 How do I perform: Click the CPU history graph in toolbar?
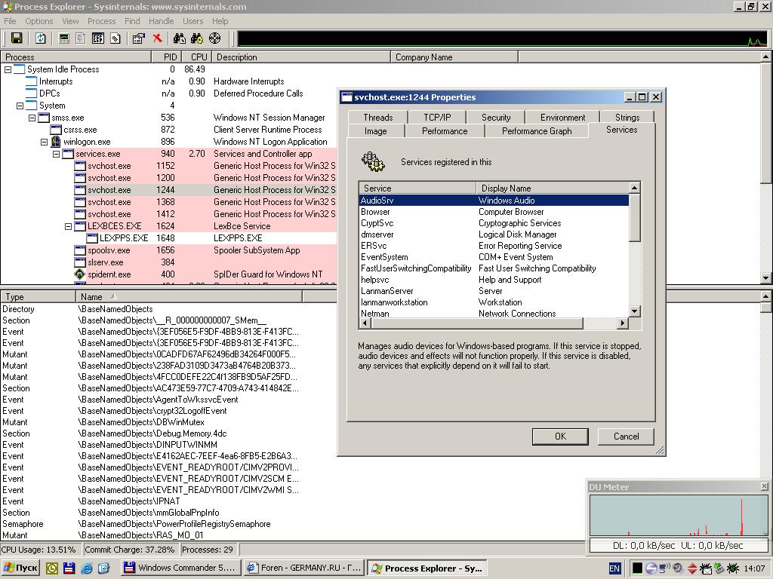click(502, 38)
